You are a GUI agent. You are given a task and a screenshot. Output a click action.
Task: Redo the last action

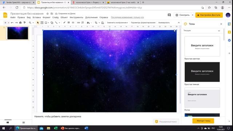pos(16,23)
